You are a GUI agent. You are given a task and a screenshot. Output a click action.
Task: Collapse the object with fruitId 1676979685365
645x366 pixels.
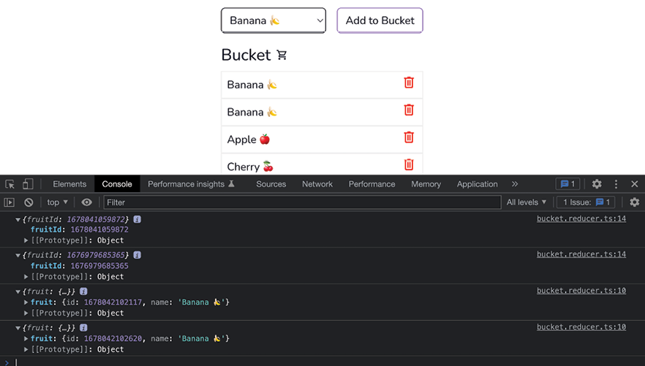[18, 256]
